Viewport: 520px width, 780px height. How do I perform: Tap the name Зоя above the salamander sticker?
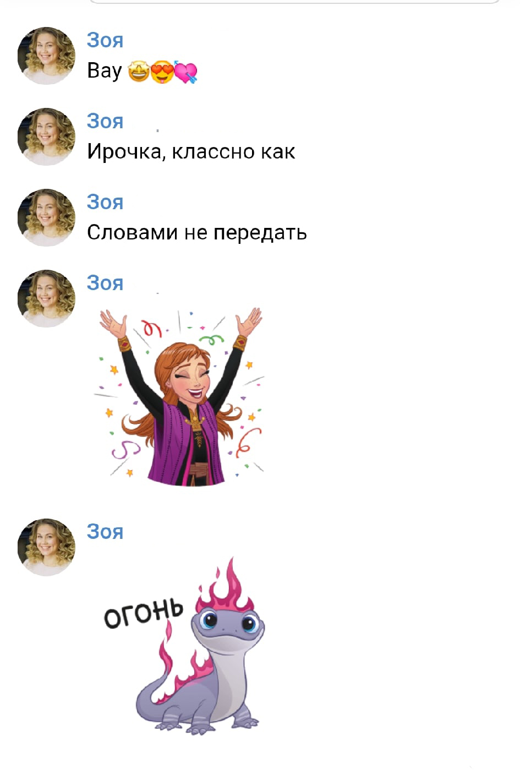tap(105, 532)
